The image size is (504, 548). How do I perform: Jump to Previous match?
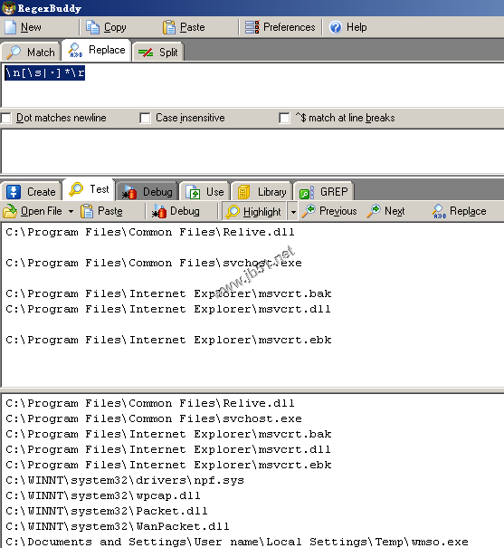tap(329, 211)
